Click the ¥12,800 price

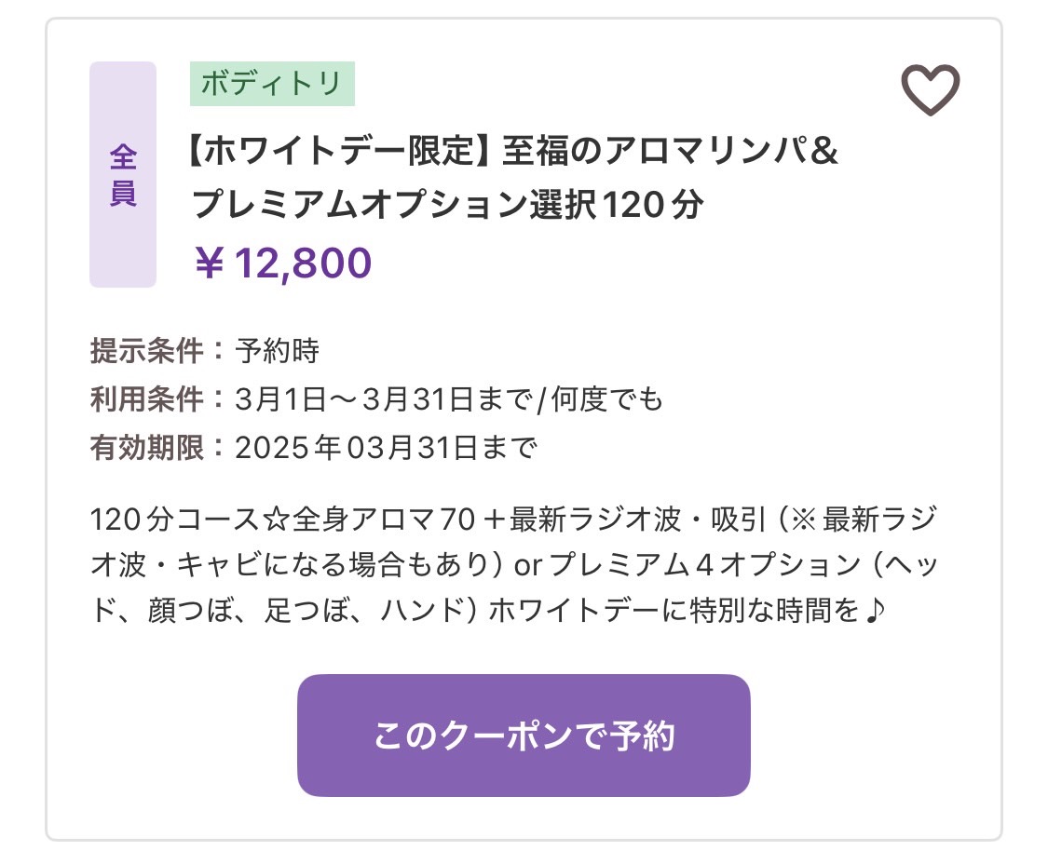pyautogui.click(x=282, y=263)
